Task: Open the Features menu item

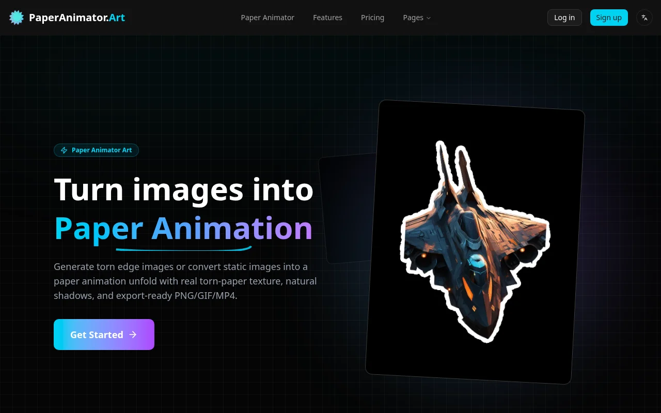Action: [327, 17]
